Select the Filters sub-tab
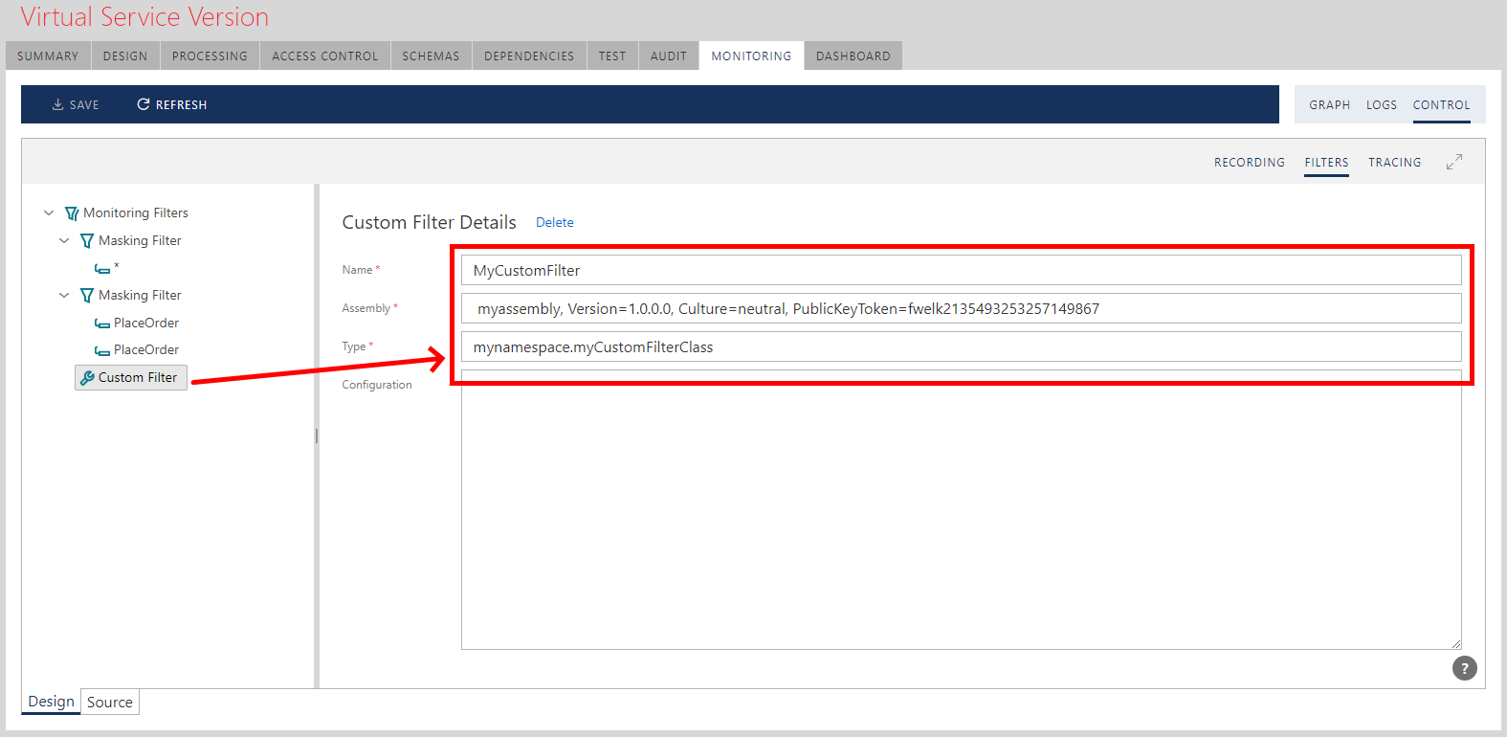Screen dimensions: 1507x737 [x=1326, y=163]
